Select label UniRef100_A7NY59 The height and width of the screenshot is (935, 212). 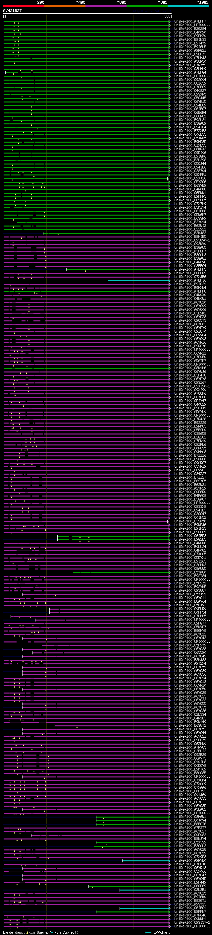coord(190,65)
